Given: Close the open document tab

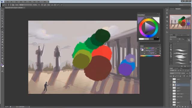Looking at the screenshot, I should point(24,8).
